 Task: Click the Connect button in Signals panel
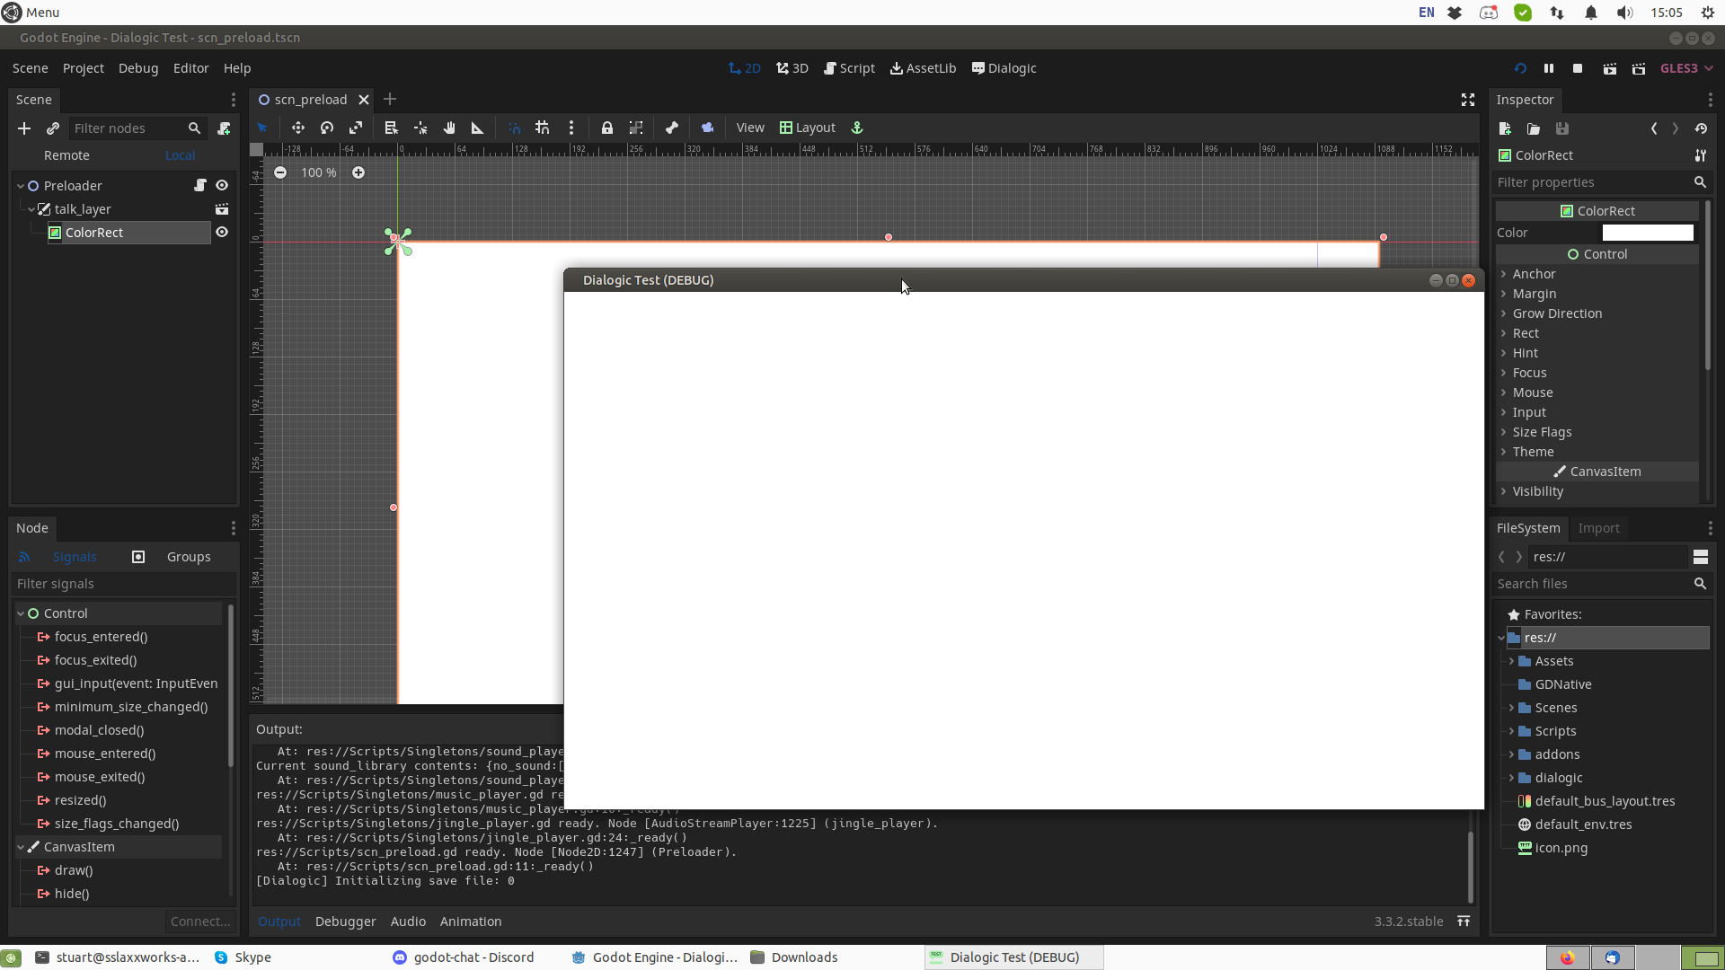[x=199, y=921]
